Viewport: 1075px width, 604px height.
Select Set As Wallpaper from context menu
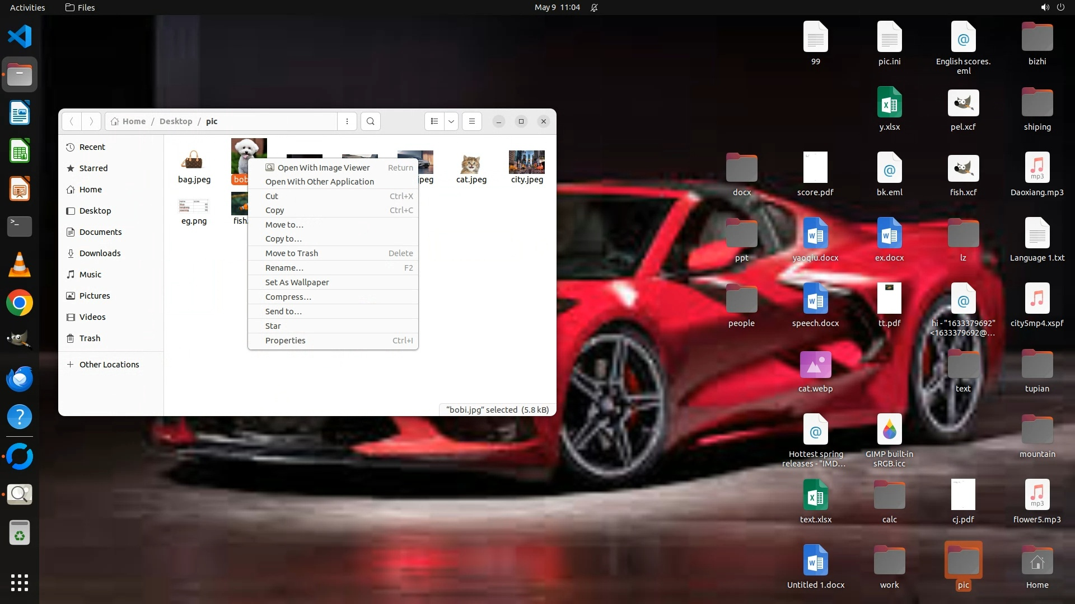[297, 282]
